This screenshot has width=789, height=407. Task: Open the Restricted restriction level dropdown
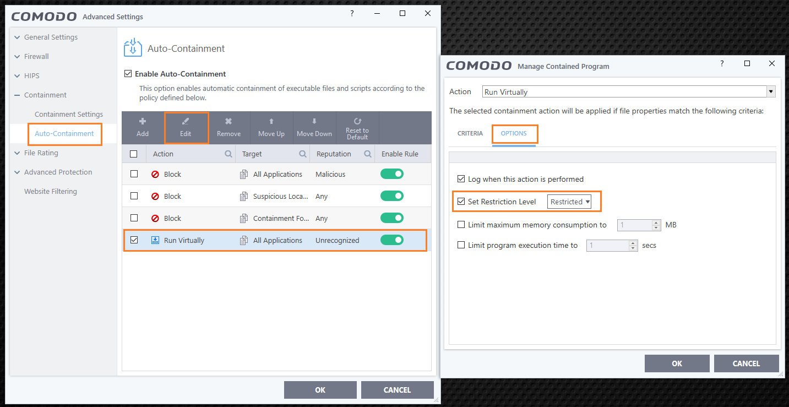click(x=569, y=202)
